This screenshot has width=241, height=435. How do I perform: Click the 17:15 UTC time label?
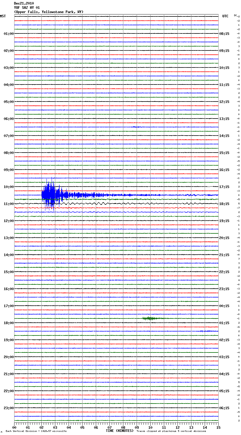224,187
